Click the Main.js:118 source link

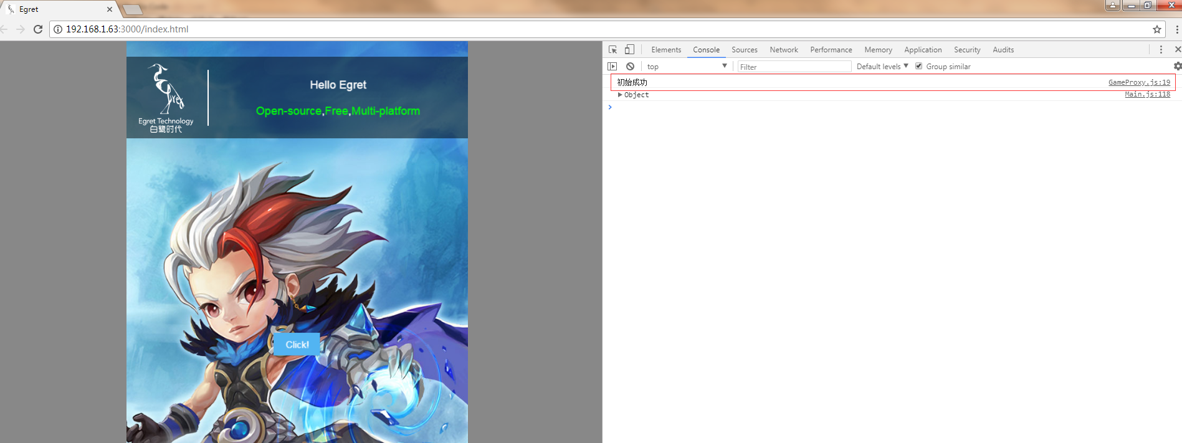(1147, 95)
